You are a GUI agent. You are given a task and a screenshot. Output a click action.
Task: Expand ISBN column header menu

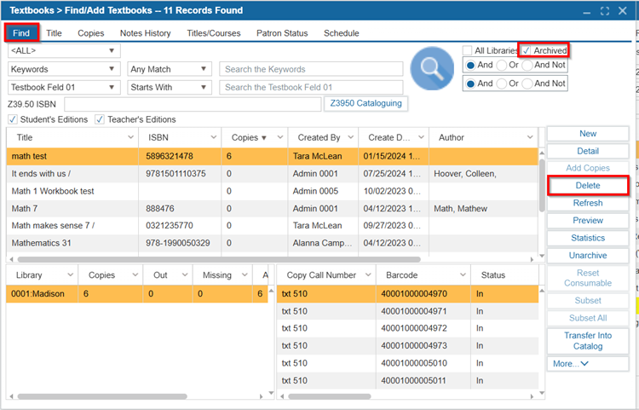click(213, 137)
